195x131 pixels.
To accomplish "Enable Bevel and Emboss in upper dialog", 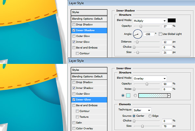I will (74, 48).
